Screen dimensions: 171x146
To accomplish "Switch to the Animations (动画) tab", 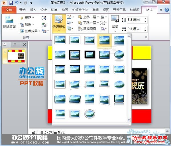I will pyautogui.click(x=65, y=10).
